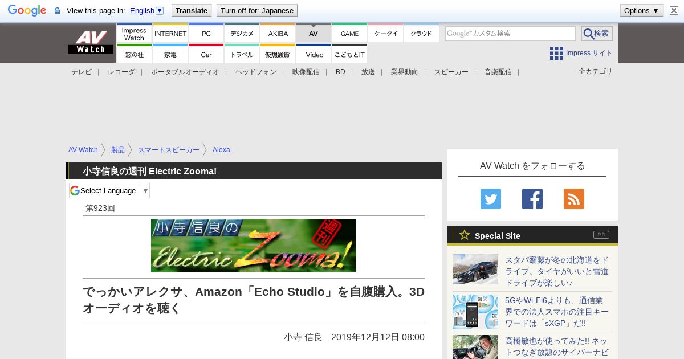
Task: Click the PR badge in Special Site
Action: click(601, 235)
